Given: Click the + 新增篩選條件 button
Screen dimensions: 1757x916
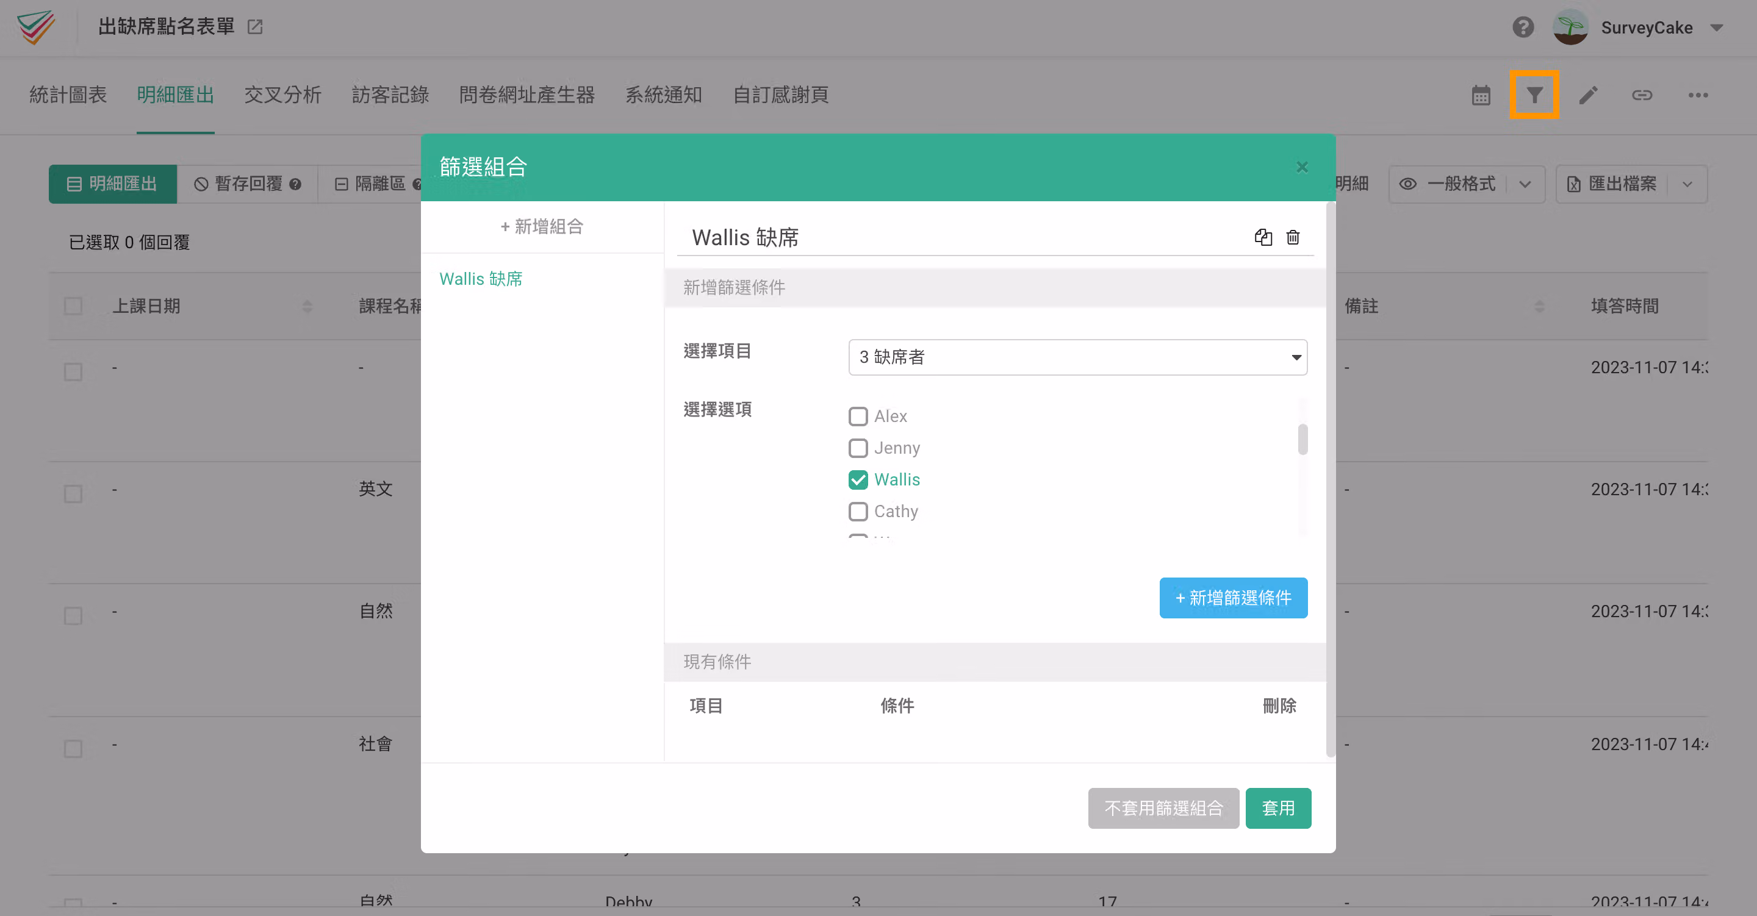Looking at the screenshot, I should point(1233,598).
